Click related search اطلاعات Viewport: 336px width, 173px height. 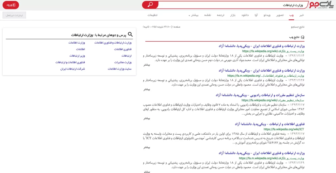(x=81, y=49)
